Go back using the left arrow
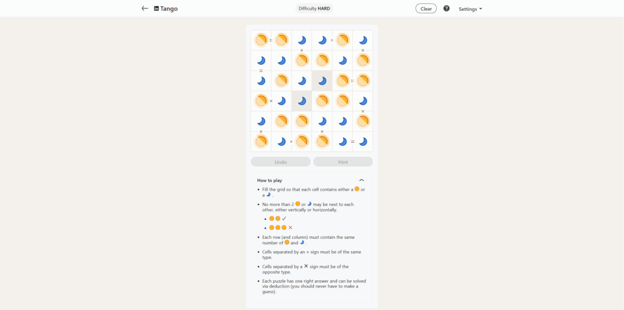 click(x=144, y=9)
